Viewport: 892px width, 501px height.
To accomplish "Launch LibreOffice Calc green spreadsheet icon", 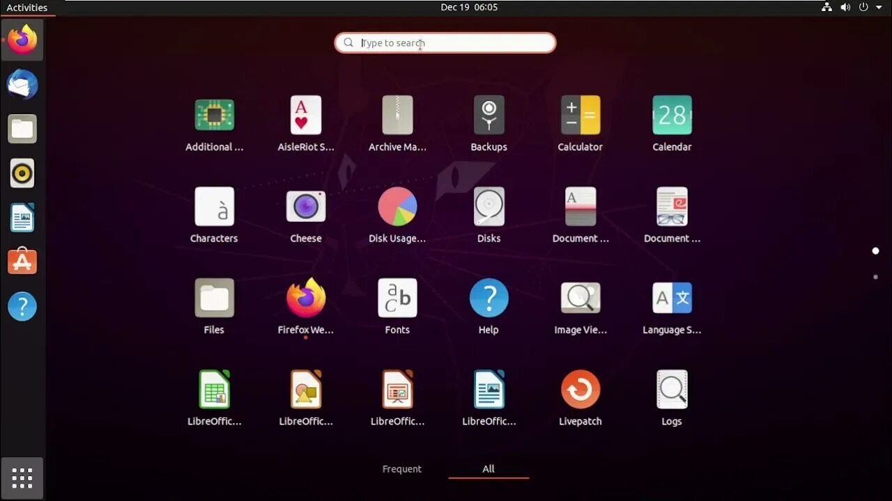I will (214, 389).
